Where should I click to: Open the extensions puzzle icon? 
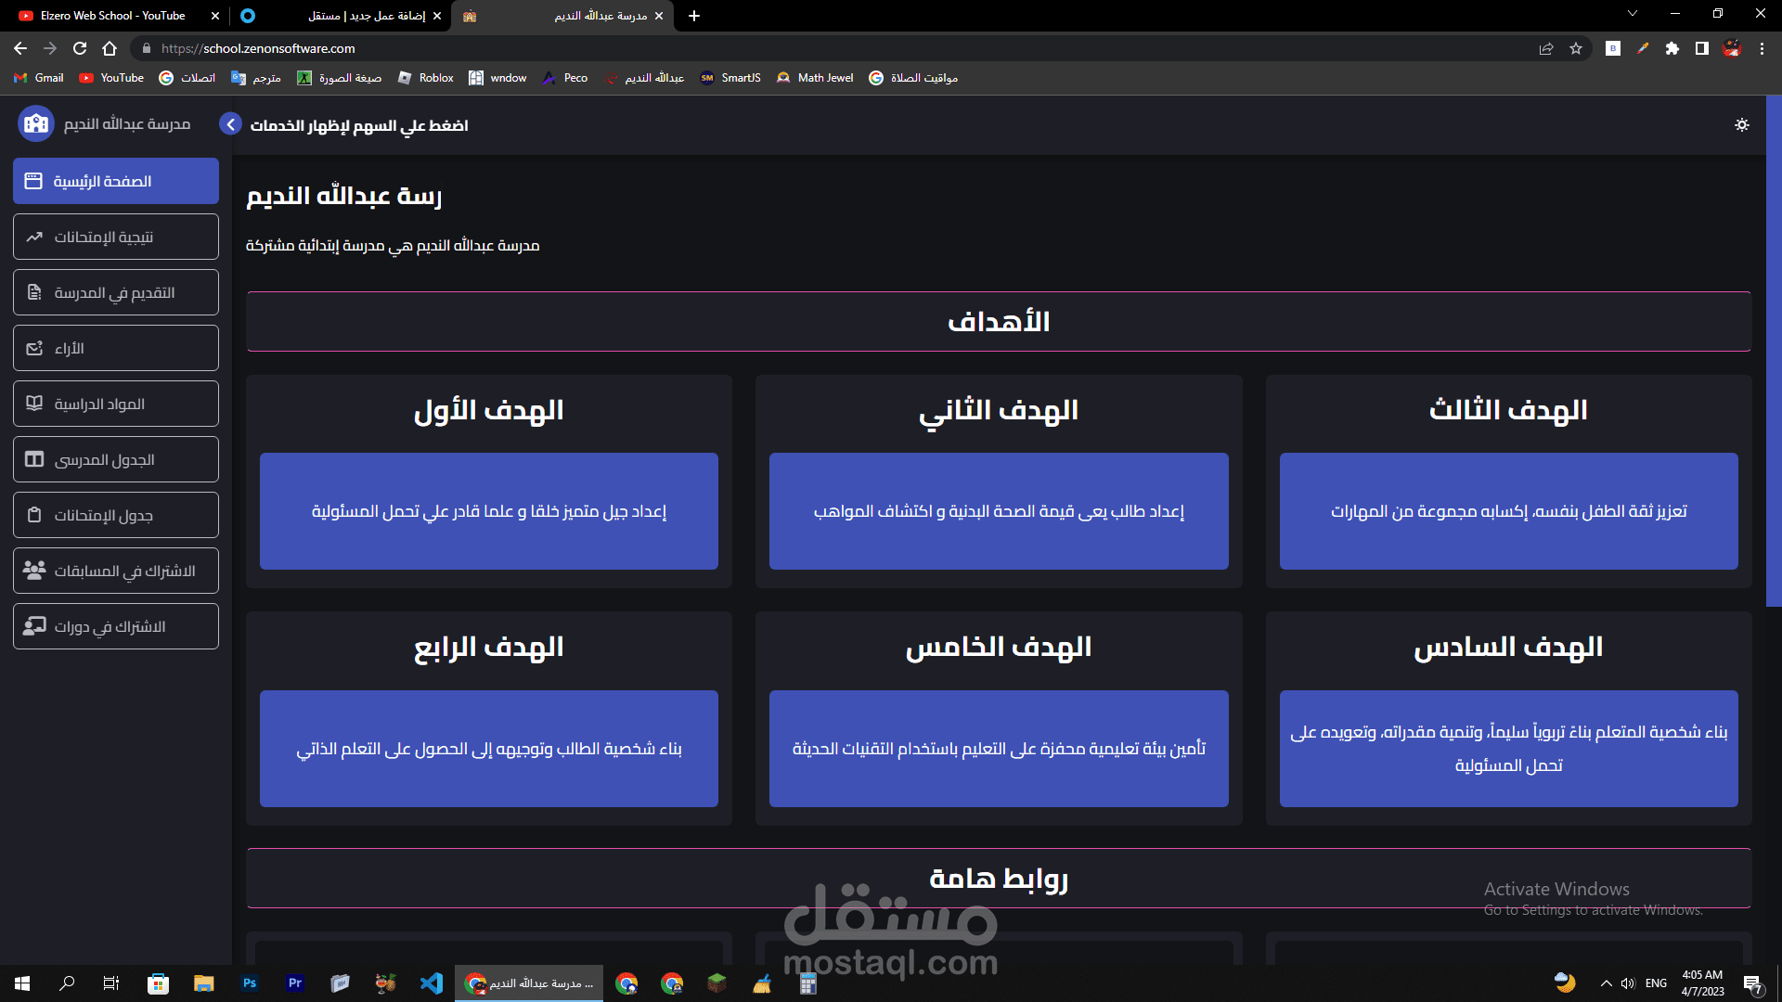[1672, 48]
